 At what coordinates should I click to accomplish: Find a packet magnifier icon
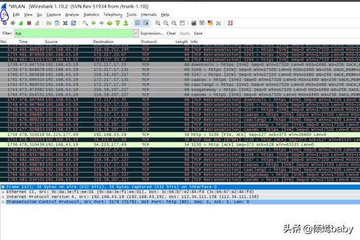(85, 23)
